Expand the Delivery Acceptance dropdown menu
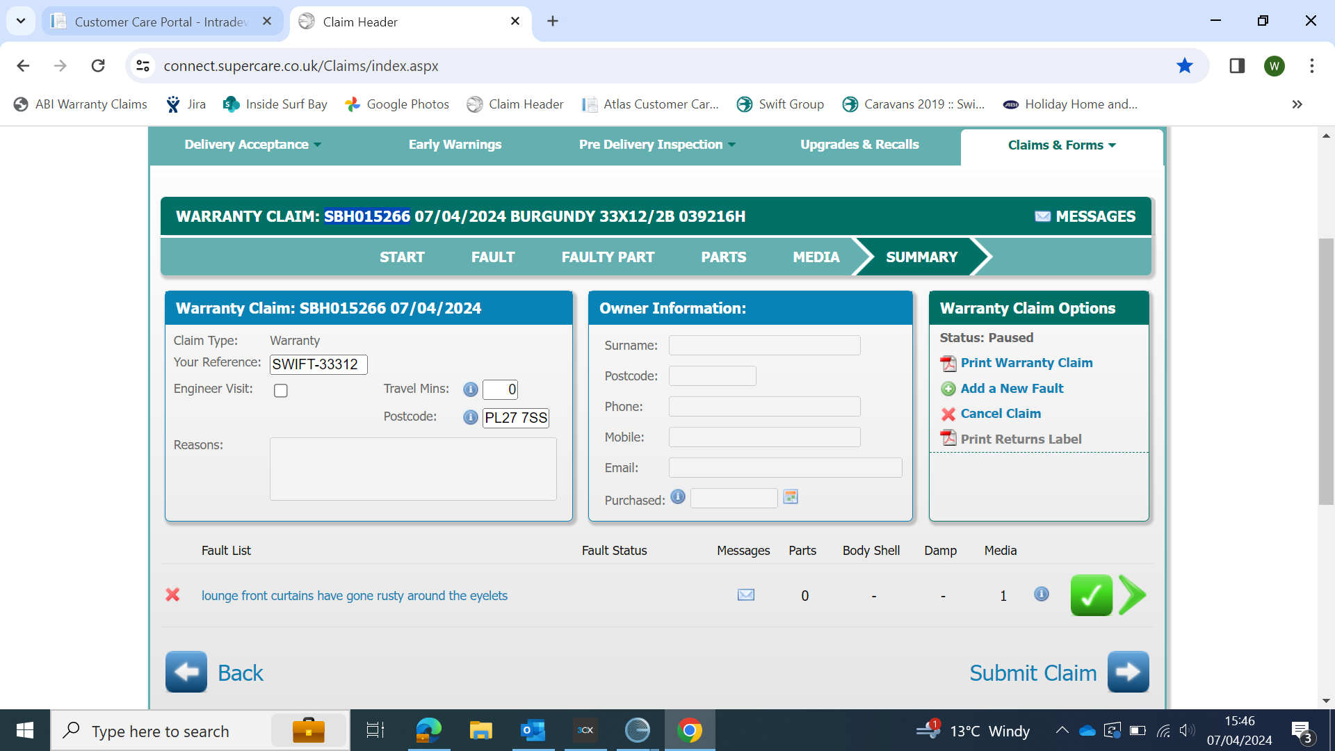 point(252,145)
